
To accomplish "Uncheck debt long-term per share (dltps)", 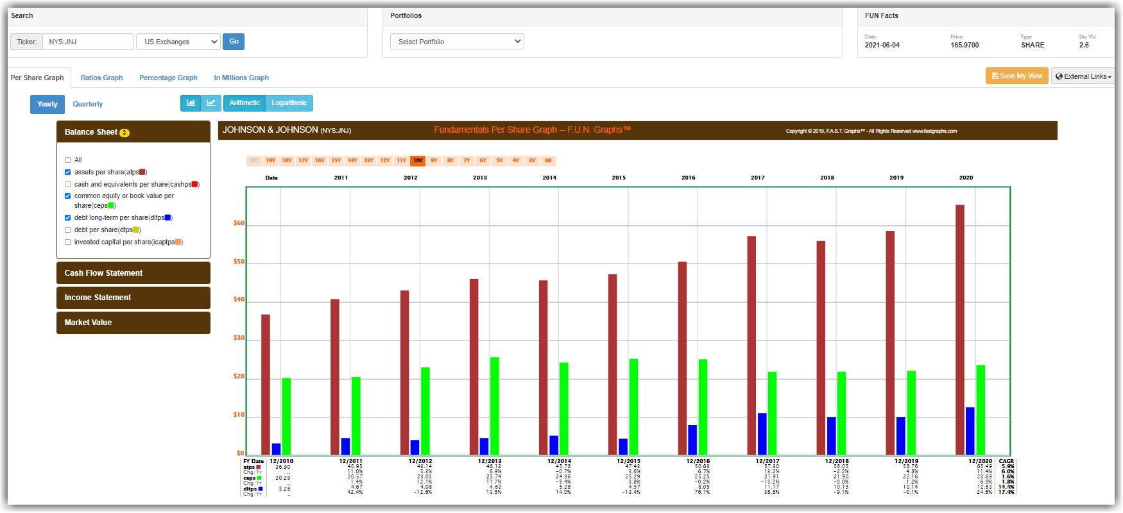I will (x=67, y=218).
